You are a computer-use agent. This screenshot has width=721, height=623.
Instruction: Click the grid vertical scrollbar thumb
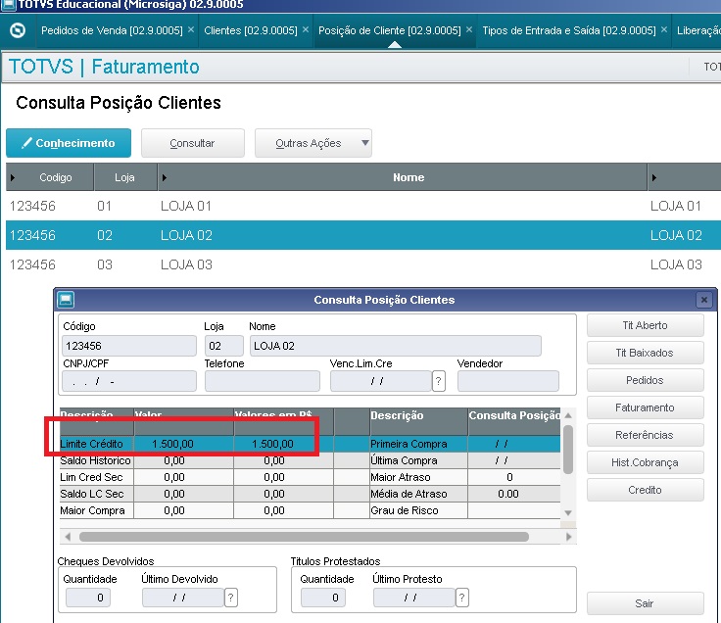[x=568, y=450]
